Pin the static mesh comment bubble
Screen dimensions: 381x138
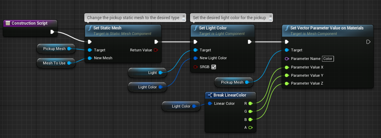183,16
